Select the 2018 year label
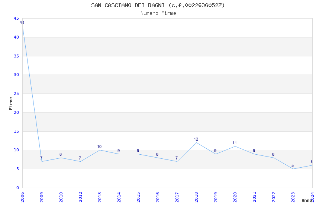 click(197, 197)
